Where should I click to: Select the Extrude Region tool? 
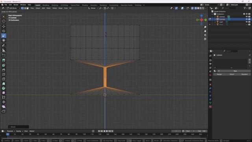coord(4,60)
